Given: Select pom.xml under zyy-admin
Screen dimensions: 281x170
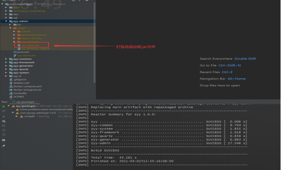Looking at the screenshot, I should point(23,52).
